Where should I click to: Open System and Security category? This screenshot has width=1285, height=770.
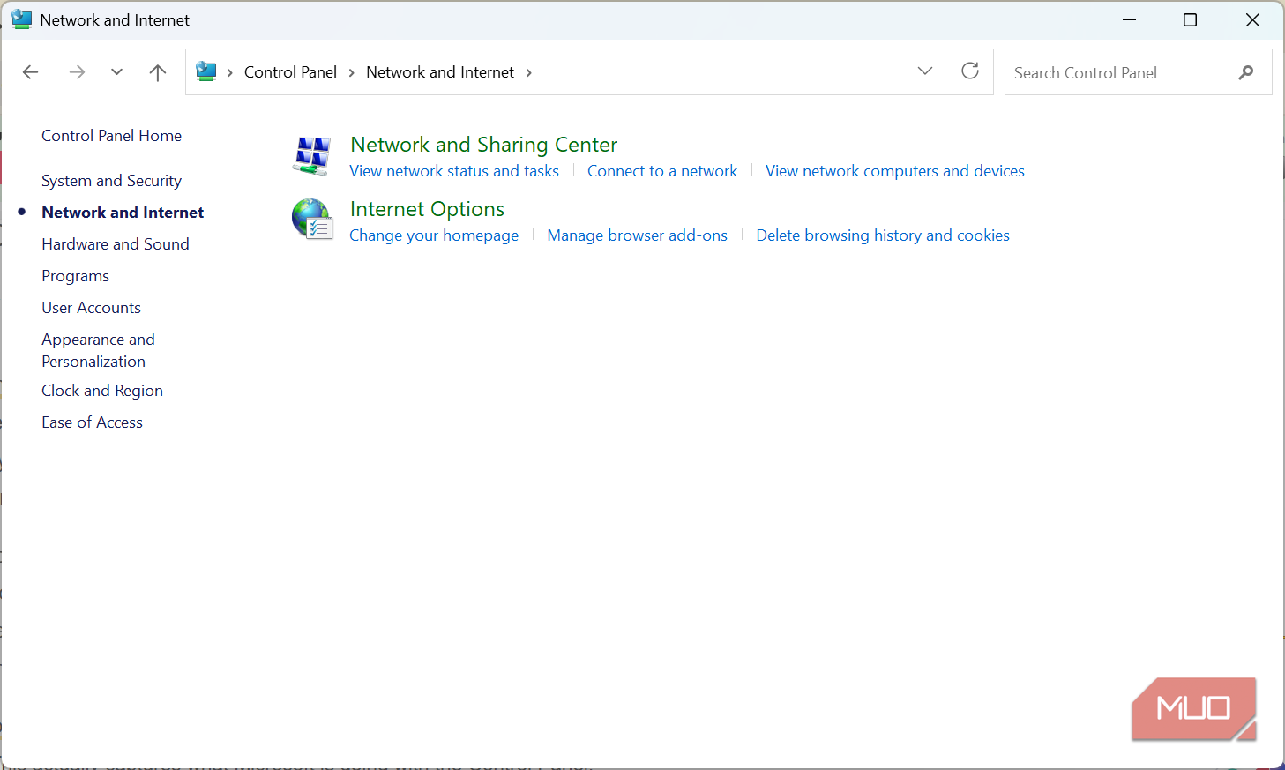(112, 181)
